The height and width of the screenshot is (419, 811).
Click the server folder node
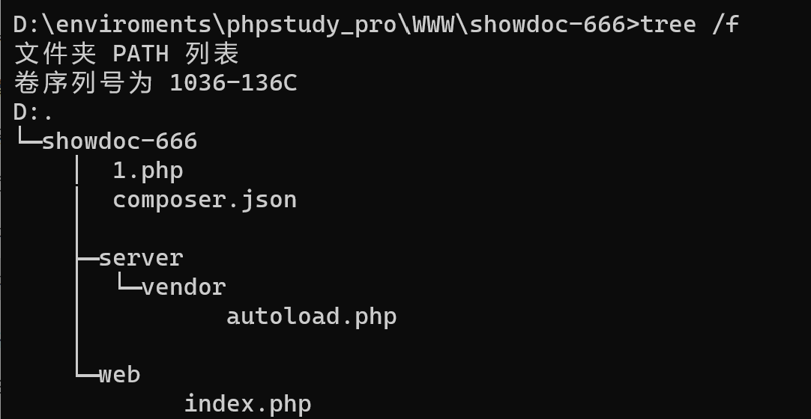coord(141,258)
